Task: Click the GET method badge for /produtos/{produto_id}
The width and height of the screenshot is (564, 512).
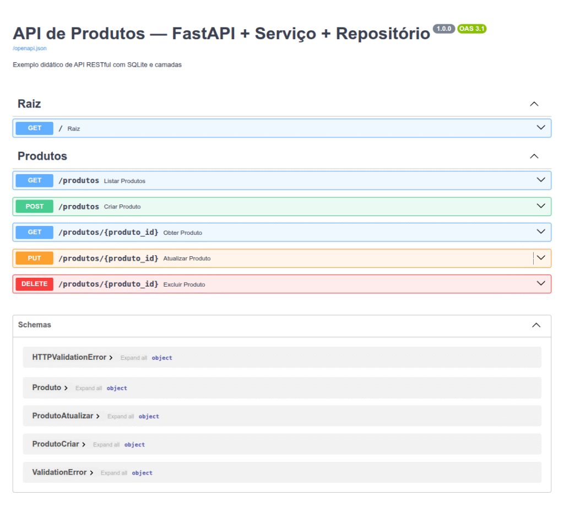Action: (x=35, y=232)
